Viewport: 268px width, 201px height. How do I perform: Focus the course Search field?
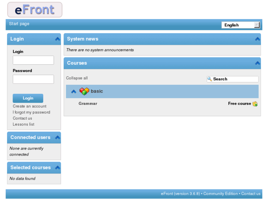tap(233, 79)
